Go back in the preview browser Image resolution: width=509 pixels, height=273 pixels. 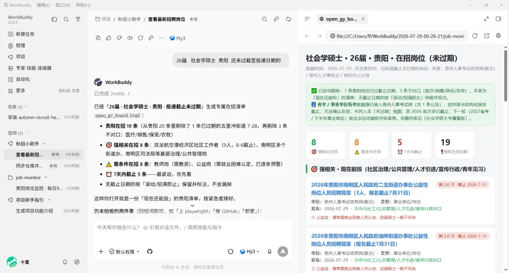click(x=307, y=36)
